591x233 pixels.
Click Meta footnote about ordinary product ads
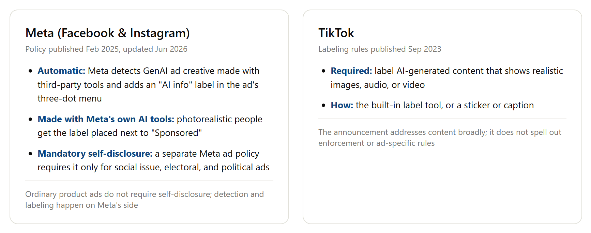coord(145,200)
